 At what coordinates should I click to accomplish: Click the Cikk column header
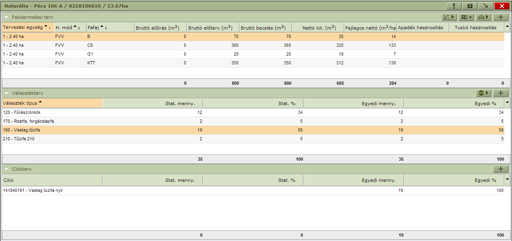click(52, 180)
